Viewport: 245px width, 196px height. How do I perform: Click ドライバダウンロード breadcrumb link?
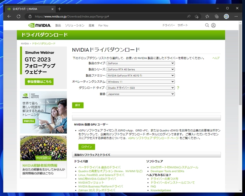[44, 44]
